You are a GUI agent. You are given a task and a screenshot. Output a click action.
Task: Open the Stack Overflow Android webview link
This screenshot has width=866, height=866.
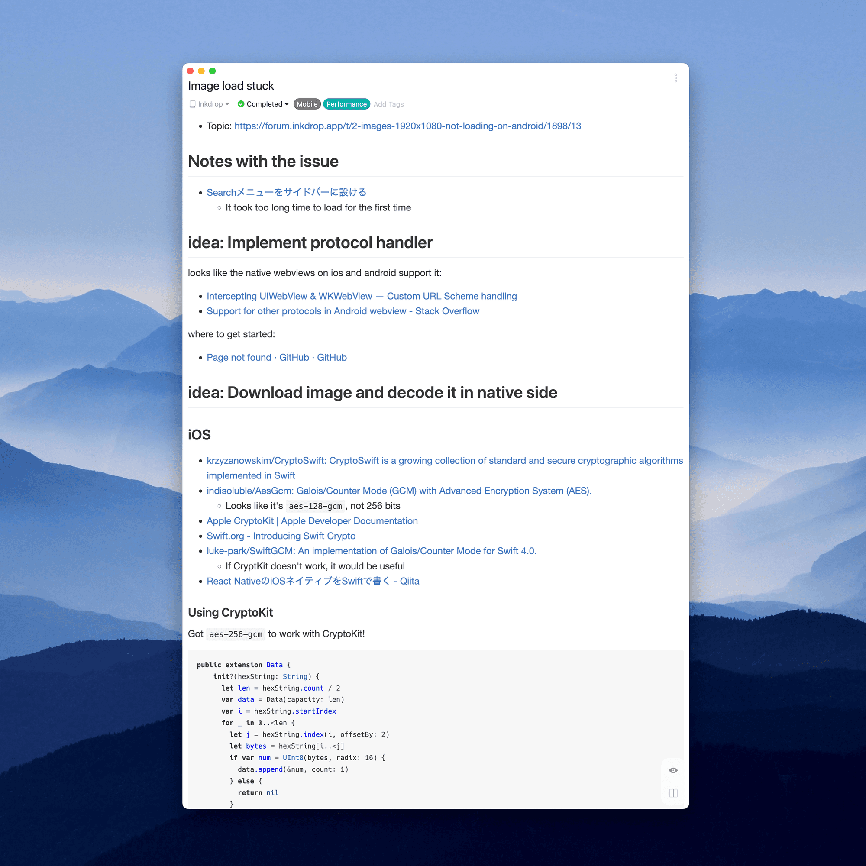[343, 310]
